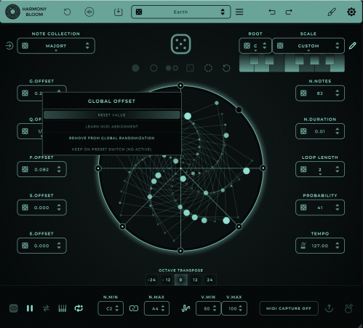Viewport: 363px width, 328px height.
Task: Pause playback with the pause button
Action: [30, 308]
